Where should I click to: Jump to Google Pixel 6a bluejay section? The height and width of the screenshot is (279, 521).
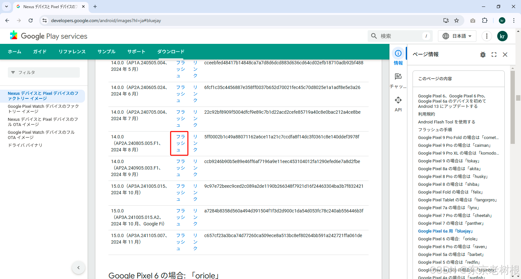click(x=446, y=231)
